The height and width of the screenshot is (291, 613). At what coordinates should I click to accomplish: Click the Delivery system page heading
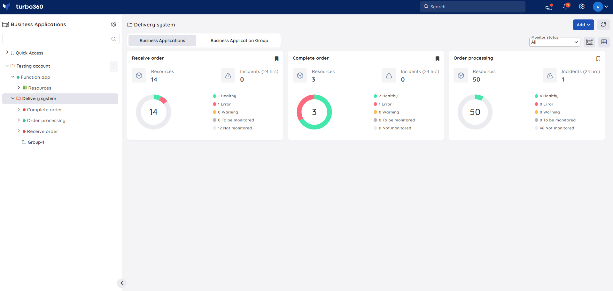click(x=151, y=25)
